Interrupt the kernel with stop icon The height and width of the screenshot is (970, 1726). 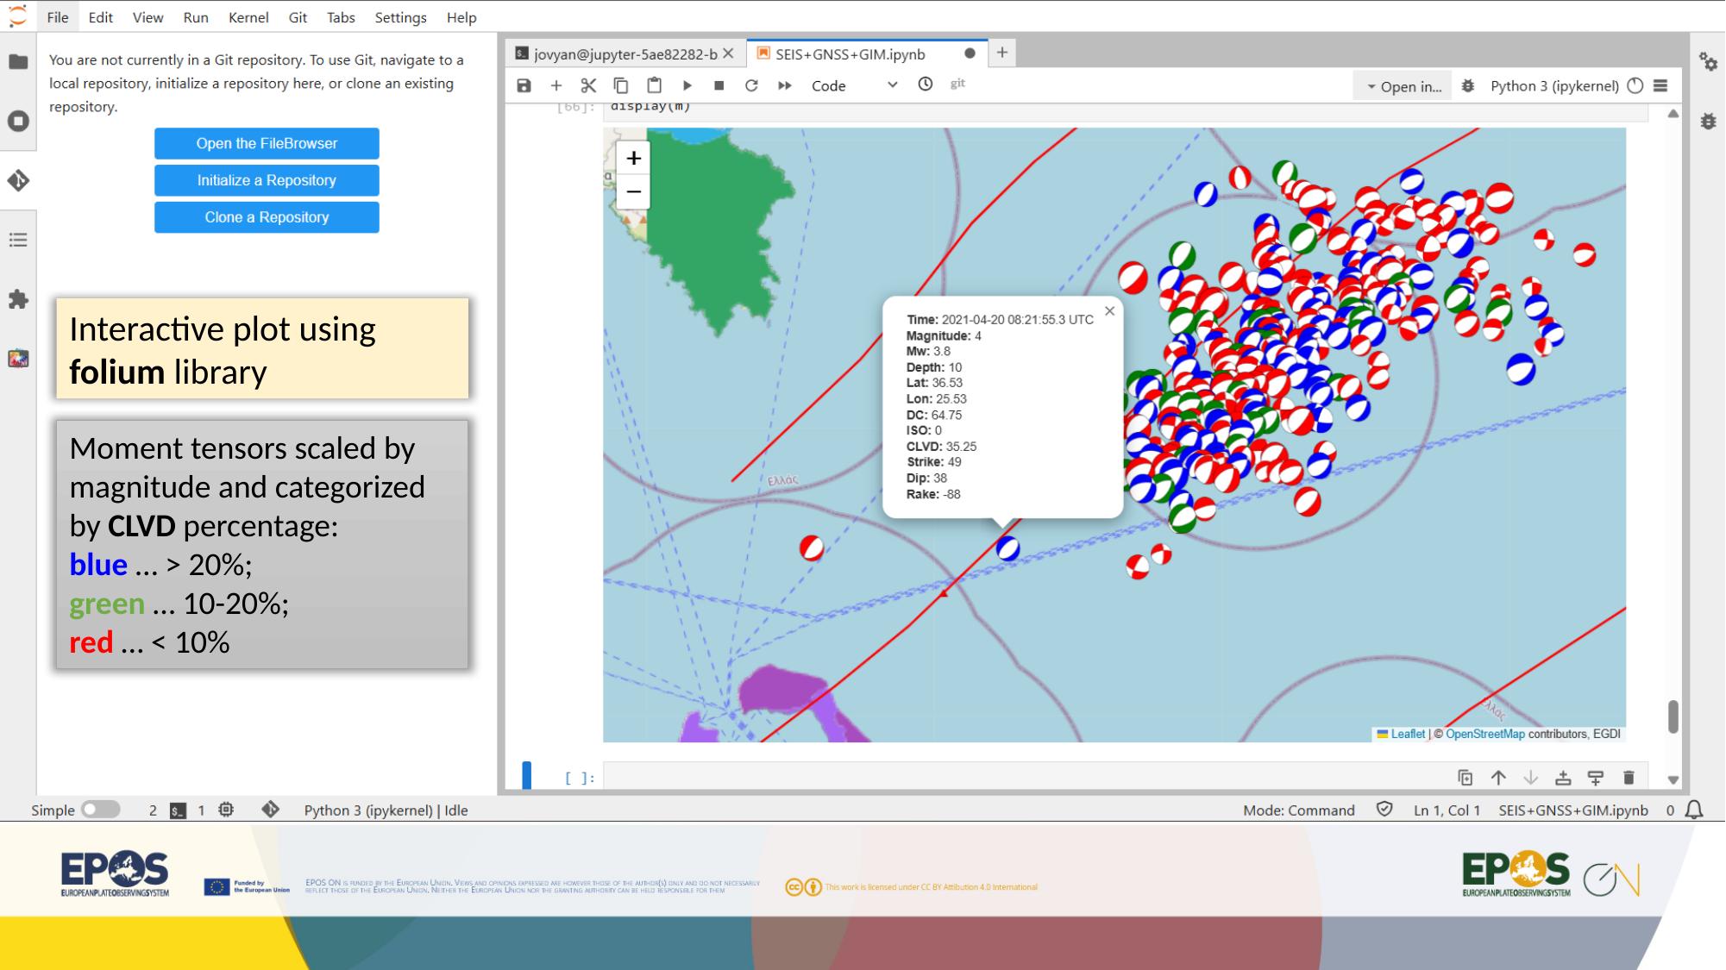click(x=719, y=85)
